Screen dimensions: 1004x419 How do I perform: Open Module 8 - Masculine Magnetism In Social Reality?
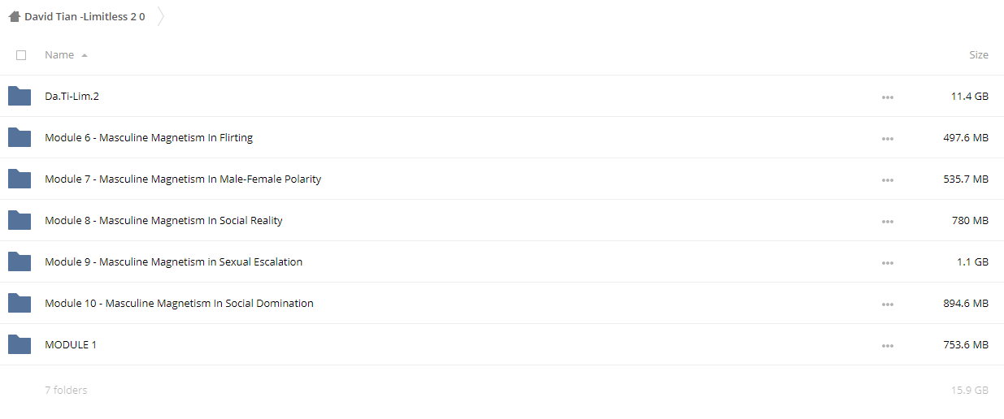(163, 220)
